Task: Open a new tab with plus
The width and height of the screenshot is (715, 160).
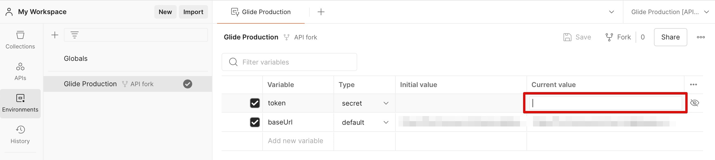Action: [321, 12]
